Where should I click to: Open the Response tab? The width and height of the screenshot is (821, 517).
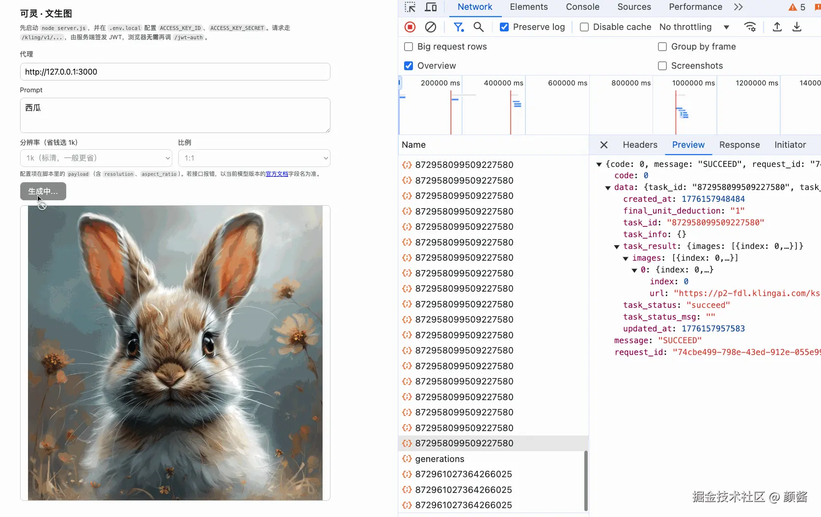[739, 145]
